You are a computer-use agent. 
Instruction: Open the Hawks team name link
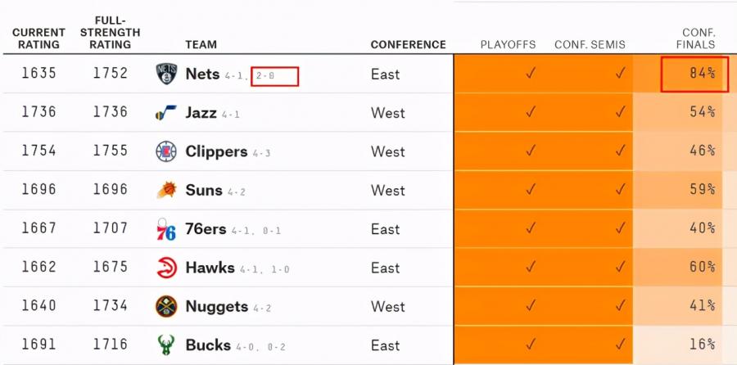(210, 268)
